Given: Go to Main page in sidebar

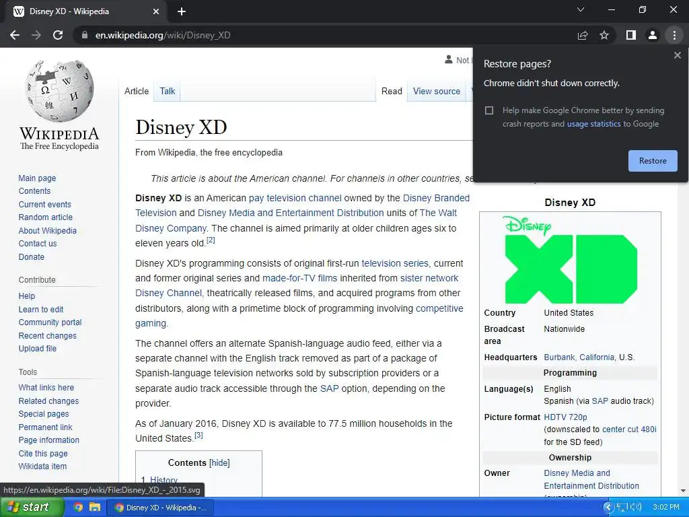Looking at the screenshot, I should (37, 178).
